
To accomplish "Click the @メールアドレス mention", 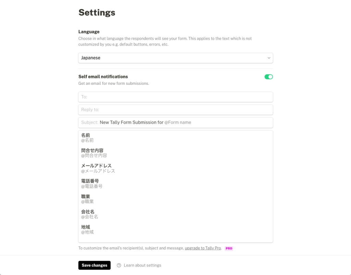I will pyautogui.click(x=98, y=171).
